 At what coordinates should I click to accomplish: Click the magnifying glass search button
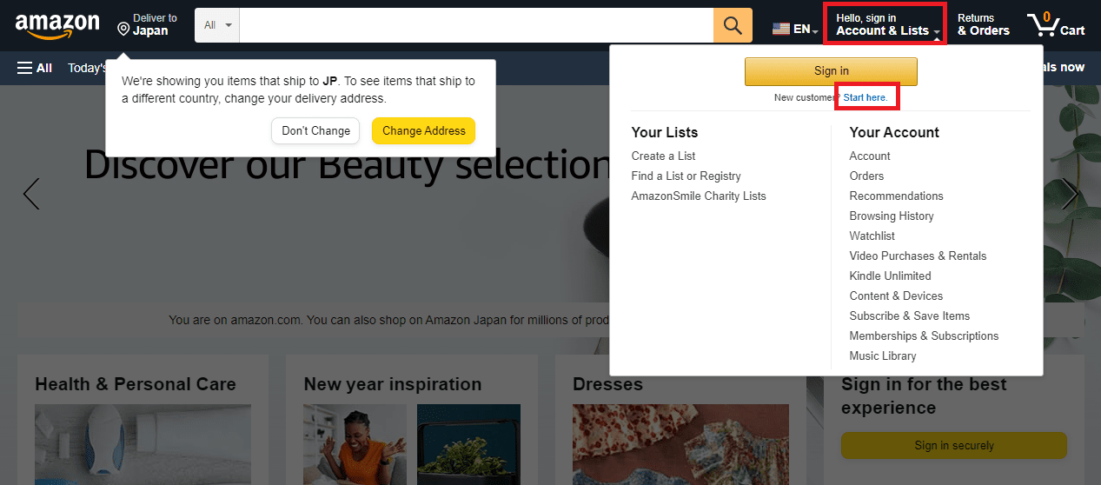pyautogui.click(x=733, y=25)
